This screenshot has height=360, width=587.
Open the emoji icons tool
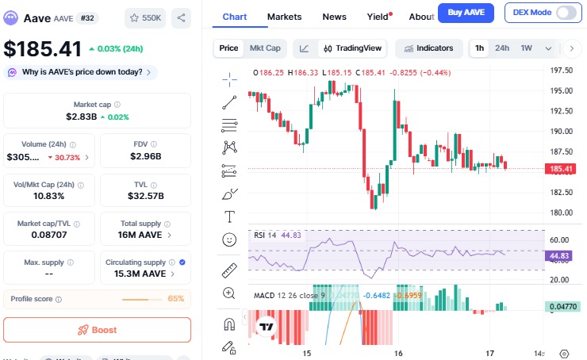[x=229, y=239]
